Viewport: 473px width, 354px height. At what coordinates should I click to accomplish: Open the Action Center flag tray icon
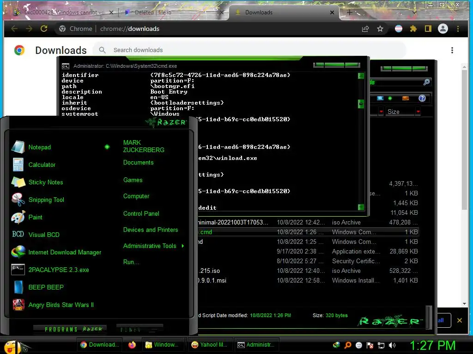(x=370, y=345)
